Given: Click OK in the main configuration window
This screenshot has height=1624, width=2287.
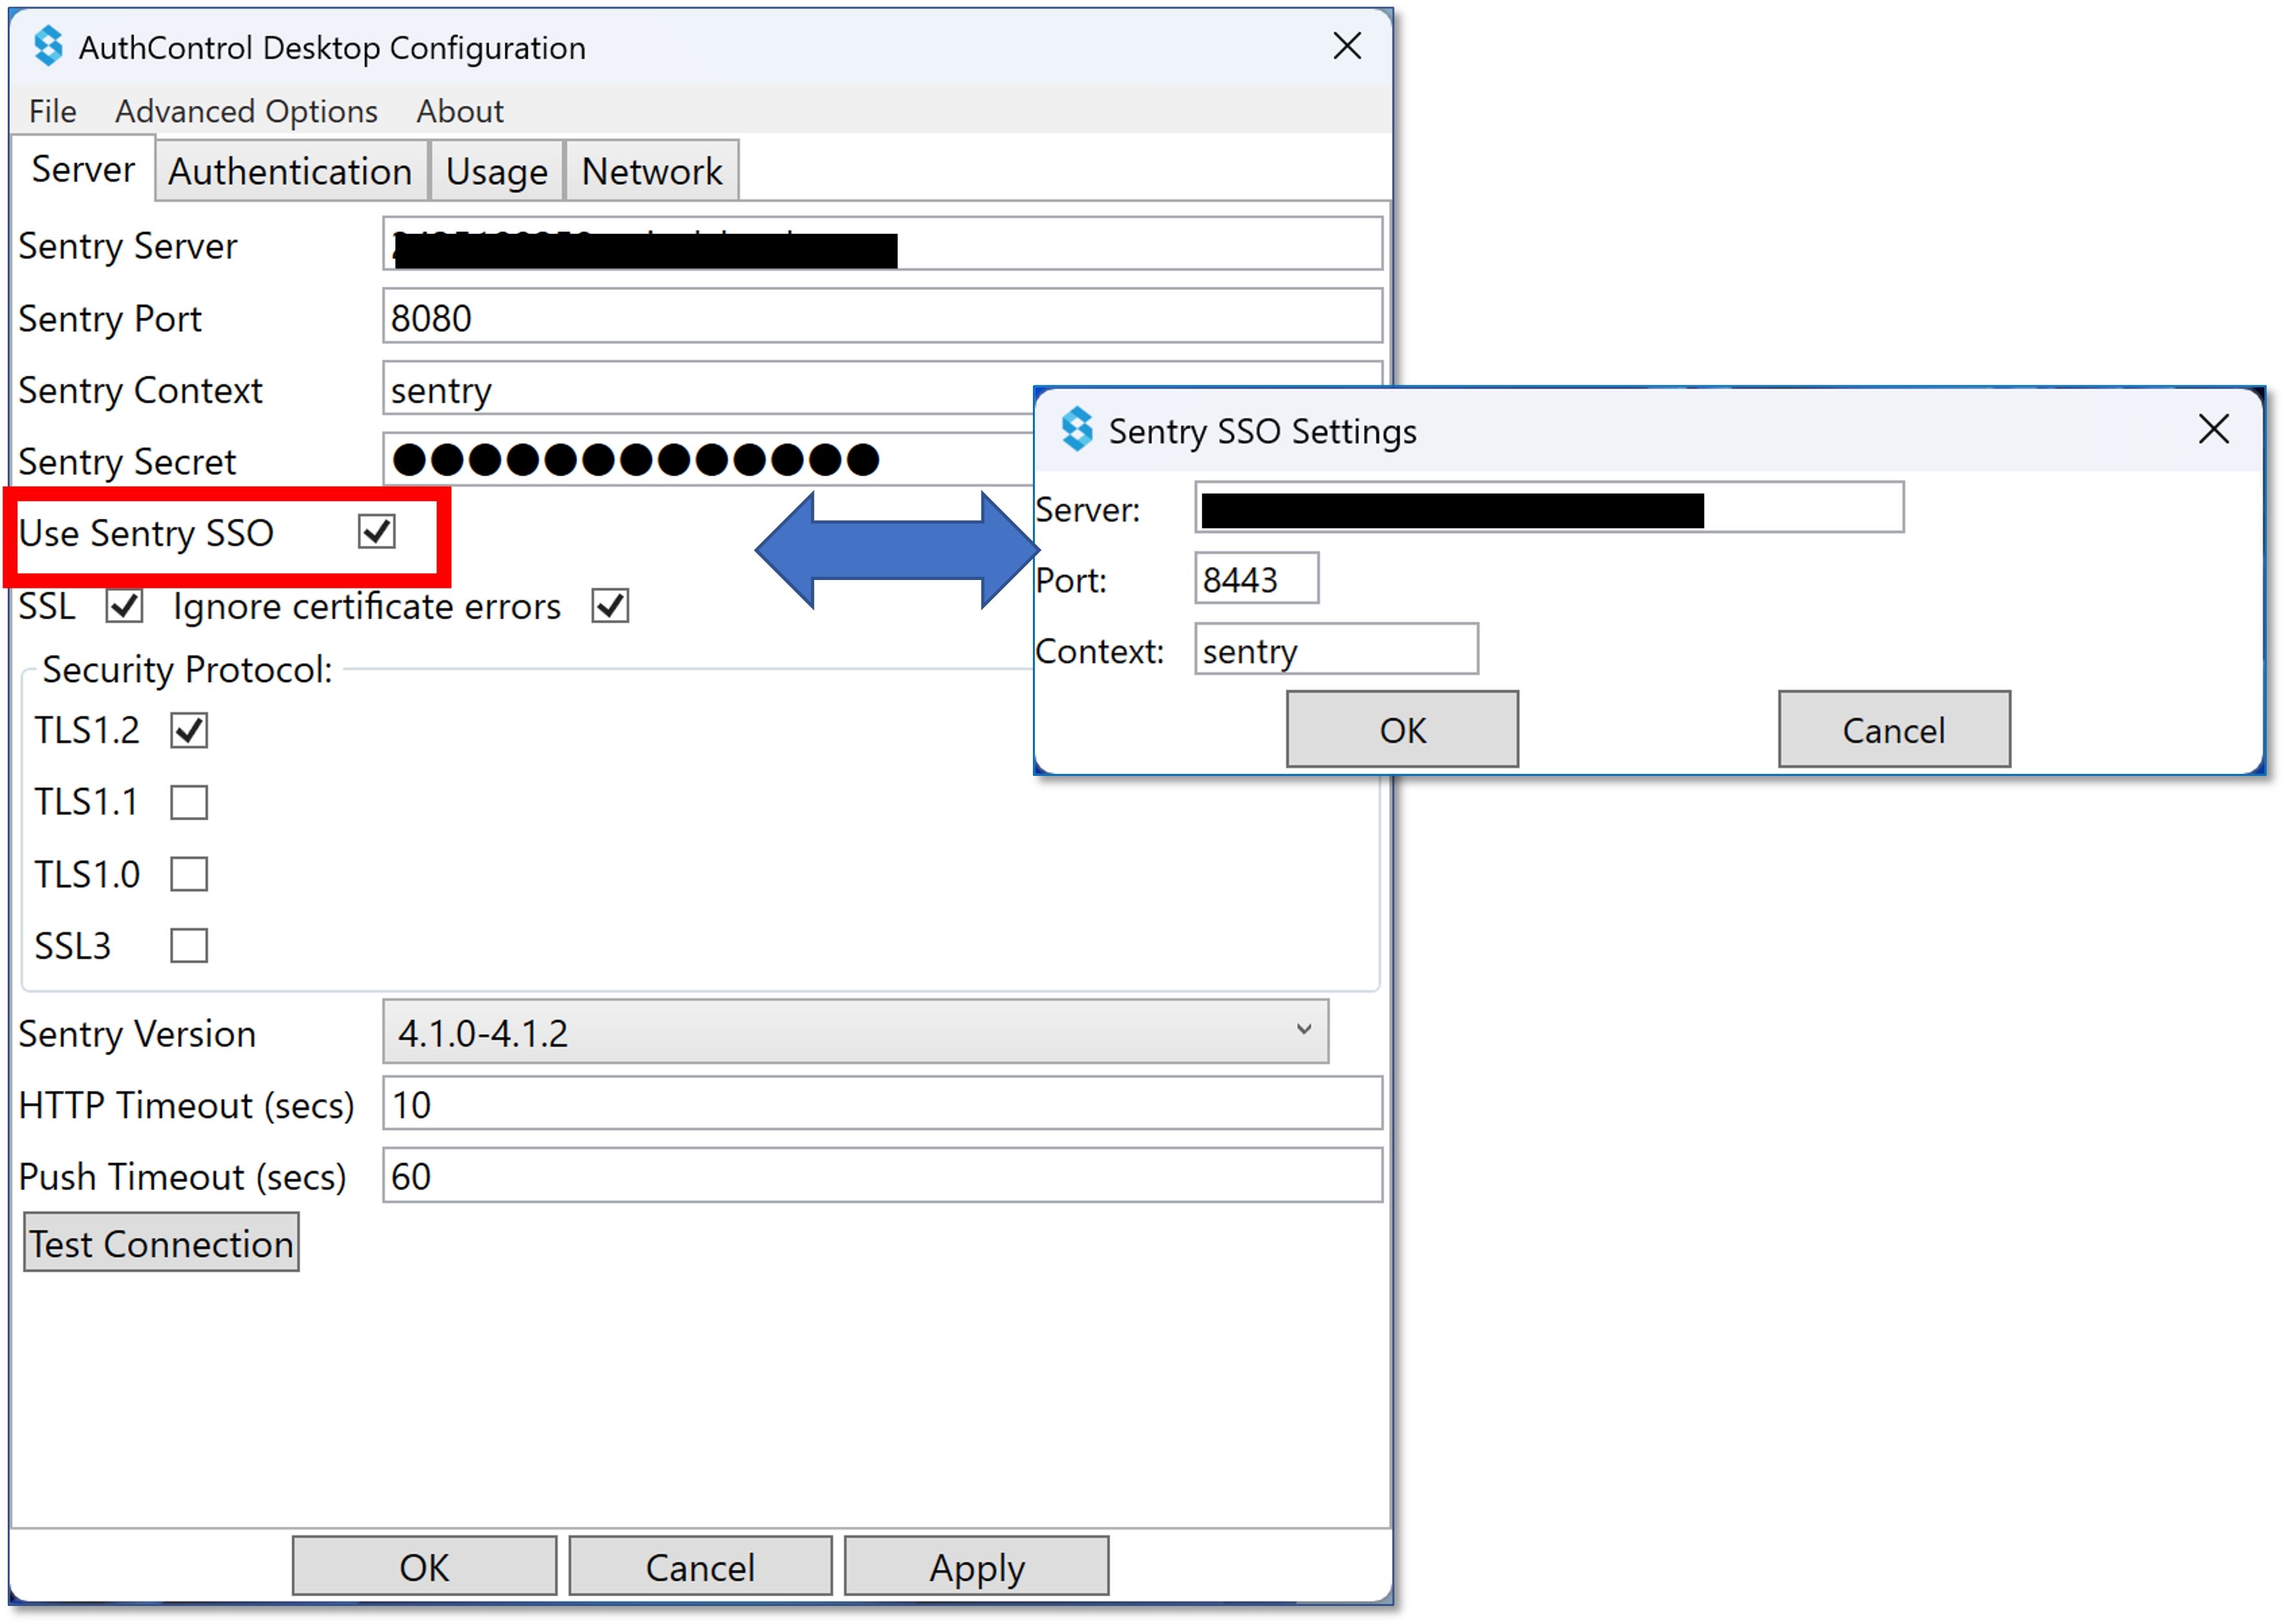Looking at the screenshot, I should tap(424, 1567).
